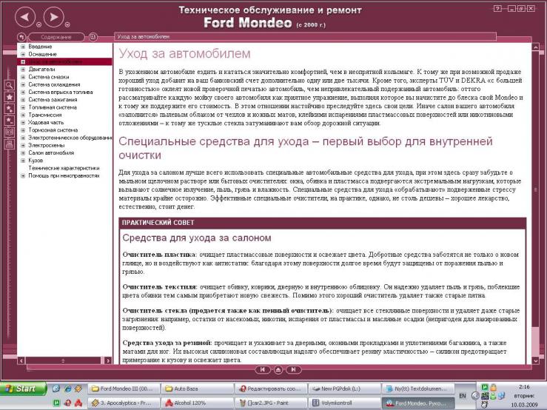The height and width of the screenshot is (410, 547).
Task: Click the help question mark button in title bar
Action: (x=497, y=9)
